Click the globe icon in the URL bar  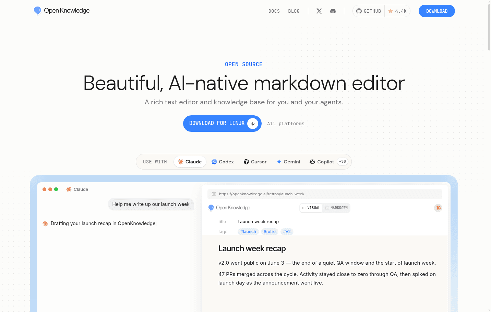point(214,194)
